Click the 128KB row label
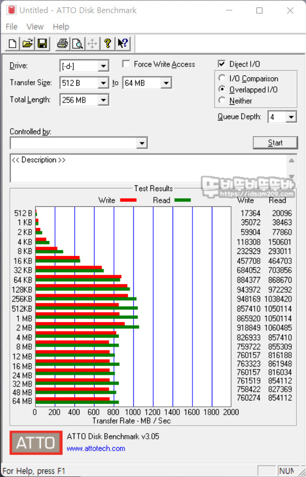The image size is (306, 477). click(x=22, y=290)
